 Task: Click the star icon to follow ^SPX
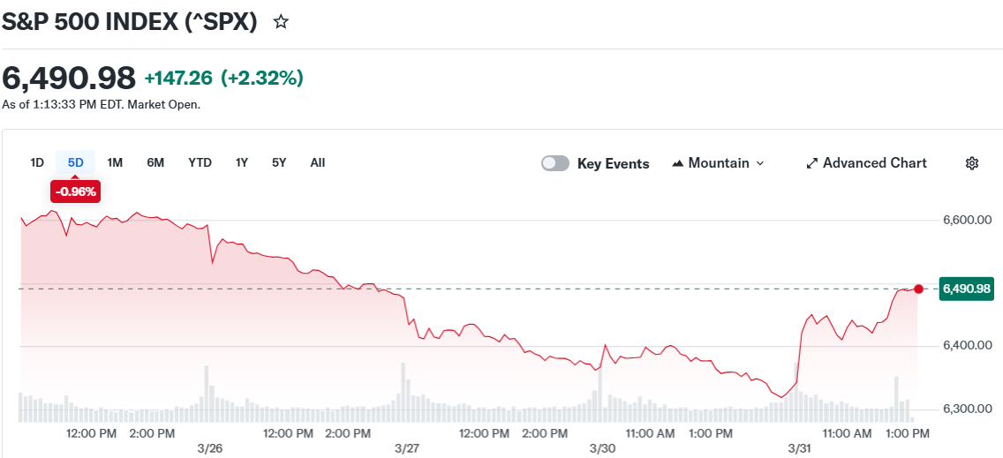(281, 22)
